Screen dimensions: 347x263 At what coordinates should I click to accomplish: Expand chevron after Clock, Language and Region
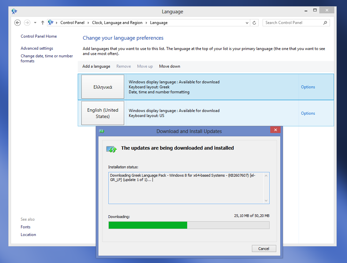[x=146, y=23]
